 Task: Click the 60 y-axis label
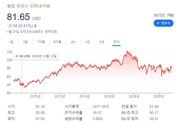coord(9,77)
